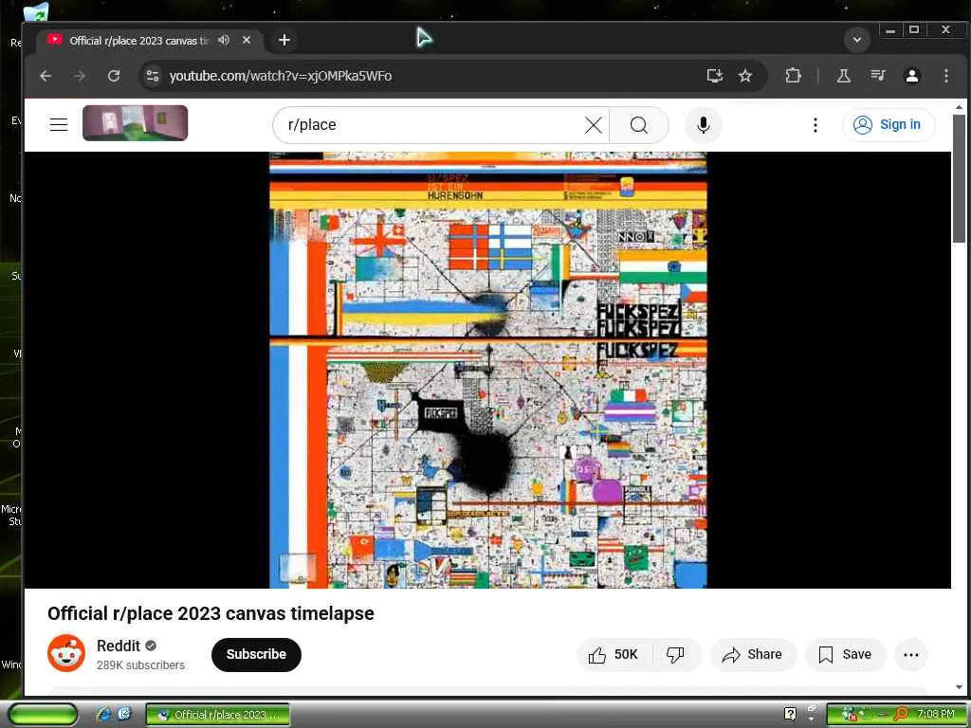Viewport: 971px width, 728px height.
Task: Clear the YouTube search text
Action: (x=594, y=125)
